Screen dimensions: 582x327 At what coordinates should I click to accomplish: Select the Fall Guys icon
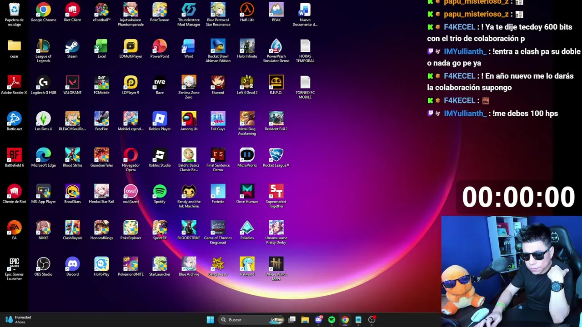pos(218,122)
